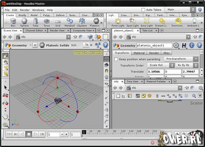Select the Tube shelf tool

coord(35,22)
